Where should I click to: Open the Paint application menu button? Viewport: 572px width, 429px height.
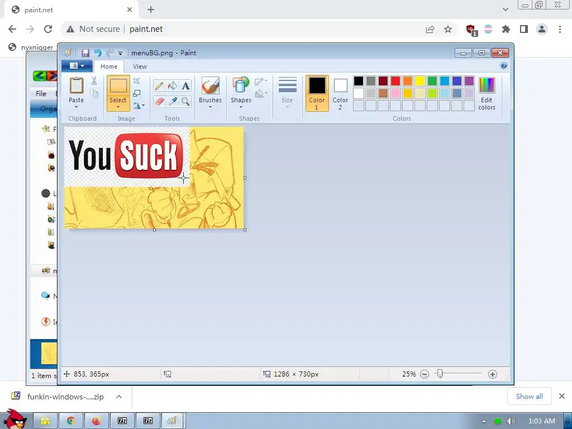77,66
